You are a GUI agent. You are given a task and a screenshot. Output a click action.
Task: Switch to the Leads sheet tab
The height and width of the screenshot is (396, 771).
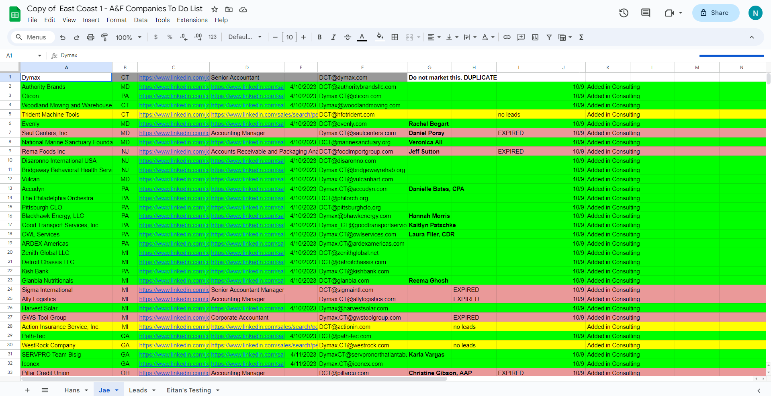(x=138, y=390)
